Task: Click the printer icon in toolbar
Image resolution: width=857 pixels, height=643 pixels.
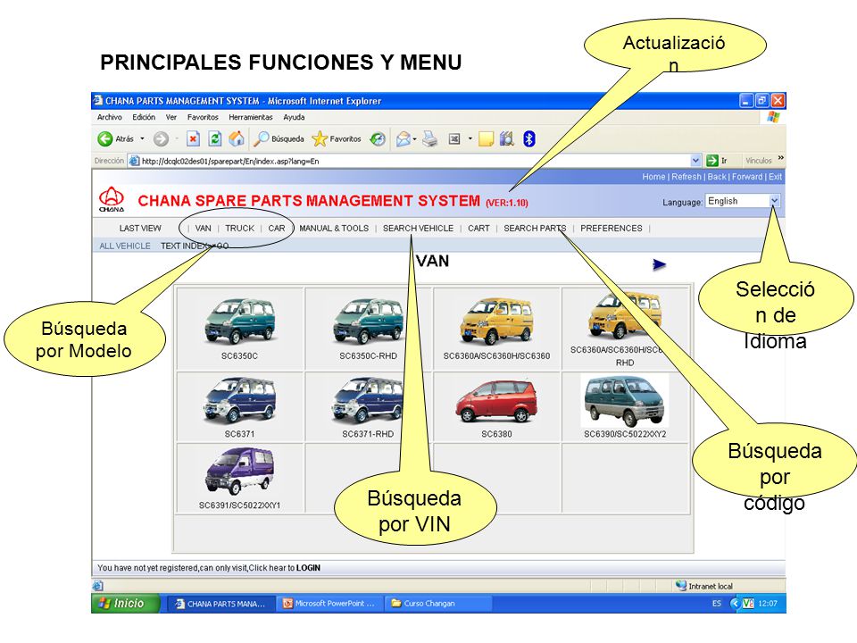Action: [430, 139]
